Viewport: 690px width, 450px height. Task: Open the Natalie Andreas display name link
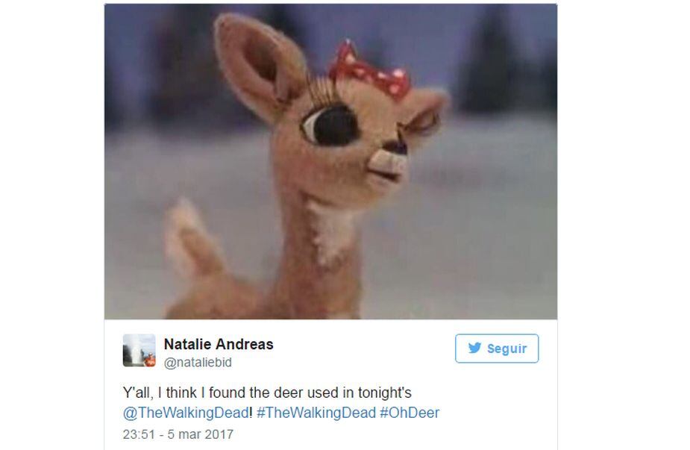[x=219, y=344]
